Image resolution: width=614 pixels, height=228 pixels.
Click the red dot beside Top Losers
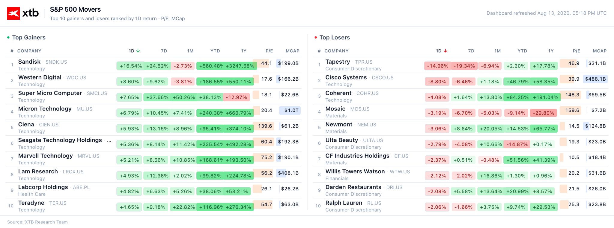316,37
